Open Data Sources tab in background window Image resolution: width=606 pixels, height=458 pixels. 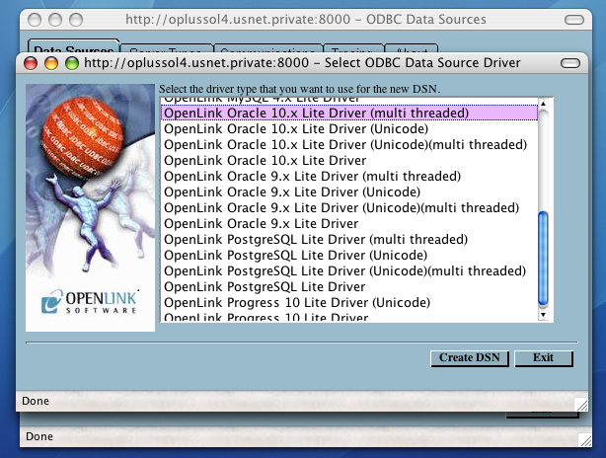click(73, 47)
